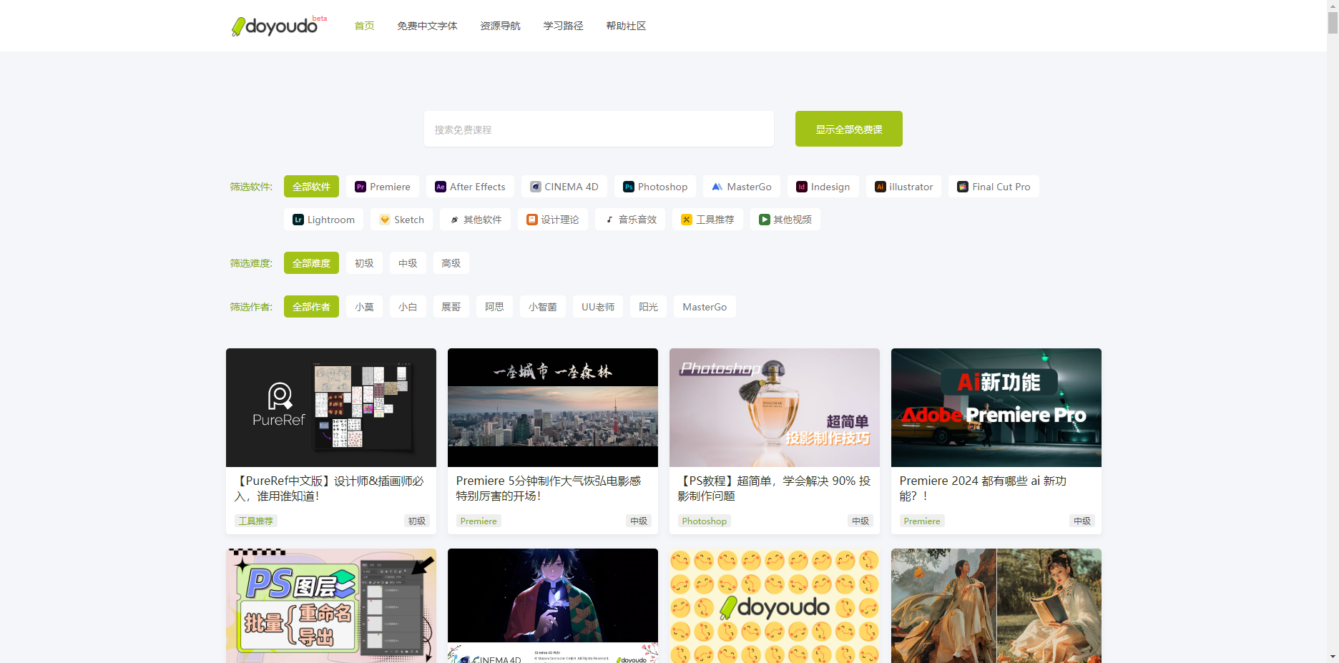Select the 工具推荐 filter icon
The image size is (1339, 663).
click(687, 220)
